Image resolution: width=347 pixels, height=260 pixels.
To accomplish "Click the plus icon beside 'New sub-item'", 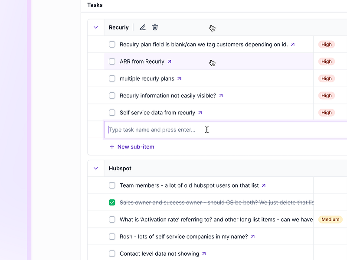I will point(112,146).
